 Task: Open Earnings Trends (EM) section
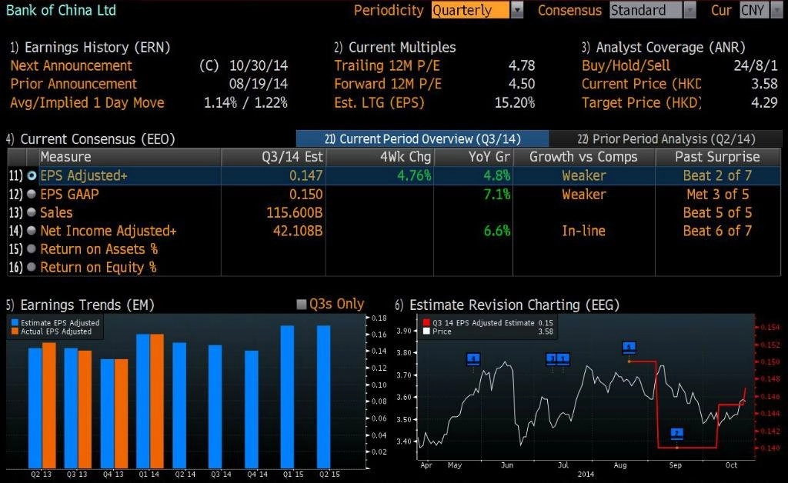tap(80, 305)
